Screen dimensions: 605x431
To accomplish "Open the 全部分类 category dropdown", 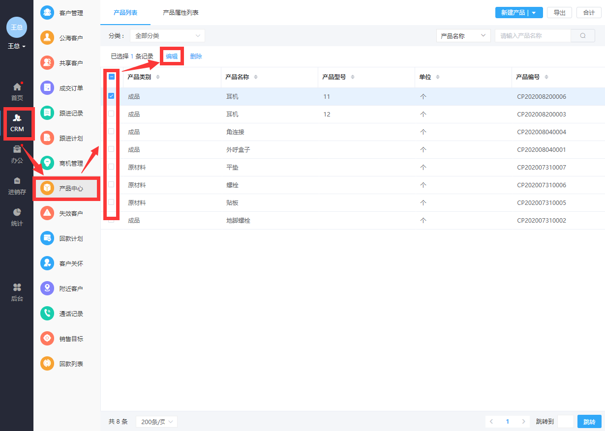I will pos(167,36).
